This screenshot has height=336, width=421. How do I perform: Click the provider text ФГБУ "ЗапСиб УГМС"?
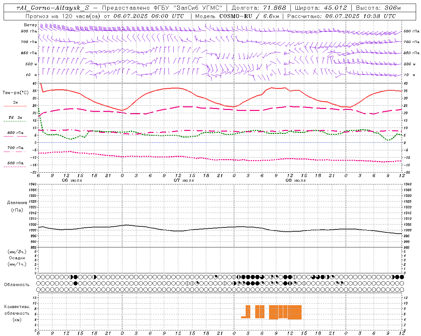pyautogui.click(x=188, y=8)
